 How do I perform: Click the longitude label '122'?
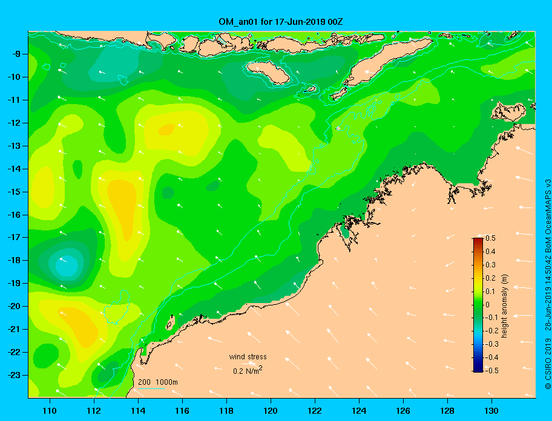click(315, 411)
